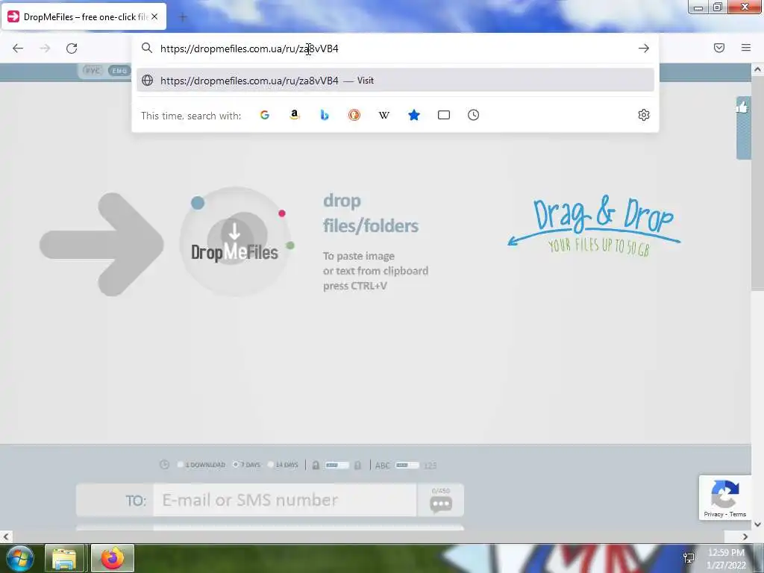Image resolution: width=764 pixels, height=573 pixels.
Task: Open a new browser tab
Action: (x=183, y=18)
